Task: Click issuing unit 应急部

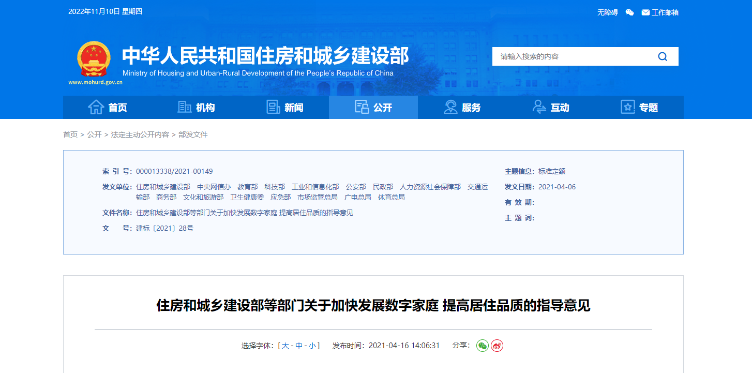Action: [281, 197]
